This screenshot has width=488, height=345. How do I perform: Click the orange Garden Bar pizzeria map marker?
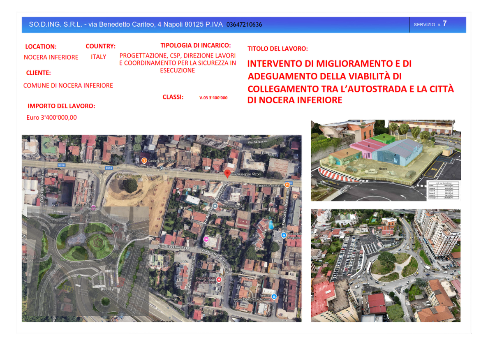click(x=144, y=161)
